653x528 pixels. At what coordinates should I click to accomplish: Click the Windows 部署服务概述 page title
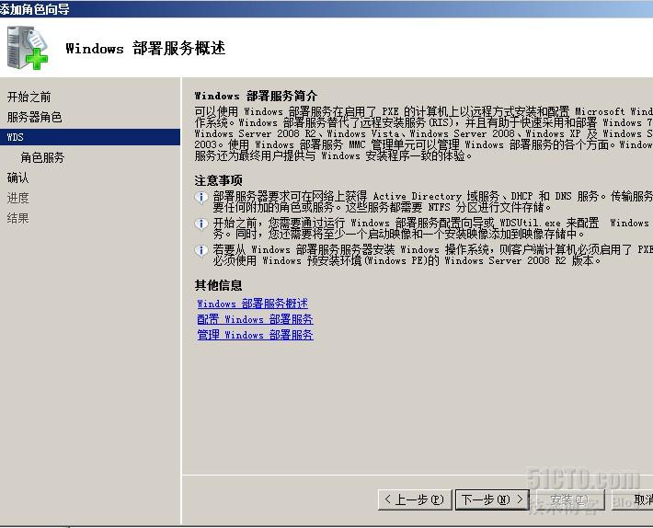pos(145,49)
